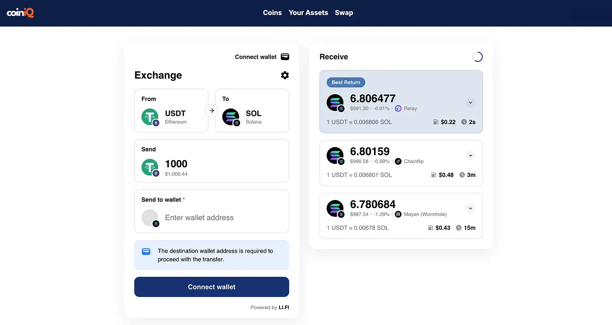The height and width of the screenshot is (325, 612).
Task: Open the LI.FI link
Action: point(284,307)
